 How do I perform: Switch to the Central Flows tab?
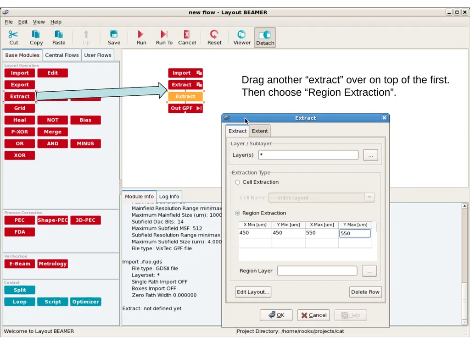coord(62,55)
